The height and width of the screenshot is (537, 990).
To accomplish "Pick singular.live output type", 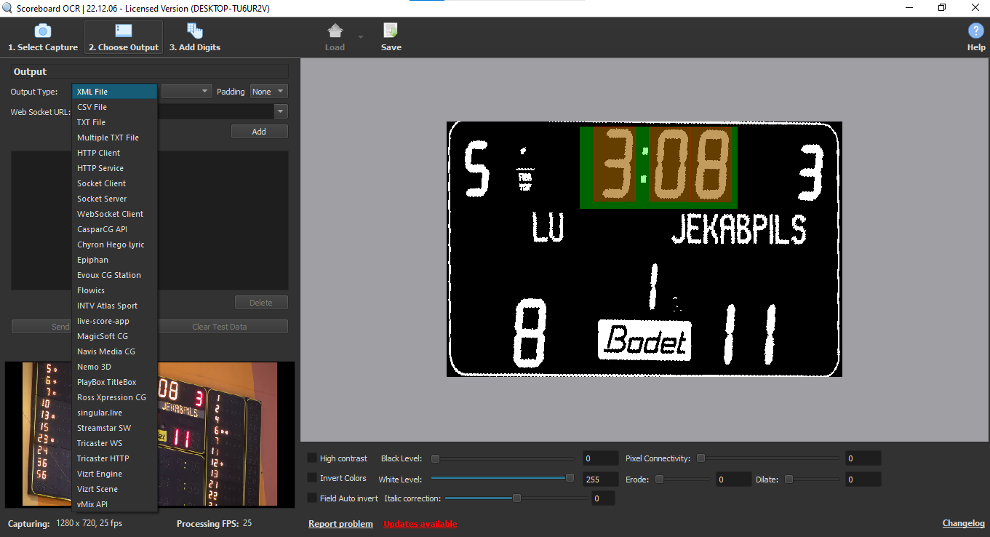I will (x=114, y=413).
